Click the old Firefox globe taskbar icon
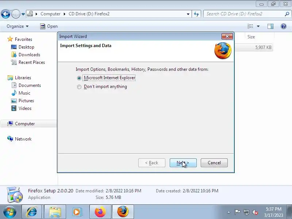Screen dimensions: 292x219 click(x=123, y=212)
